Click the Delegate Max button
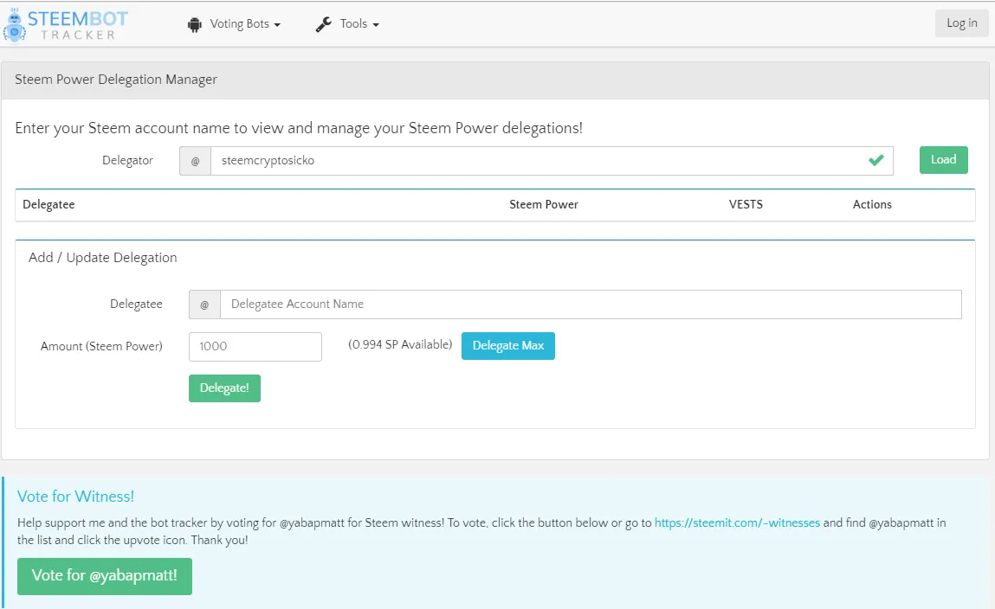 508,346
